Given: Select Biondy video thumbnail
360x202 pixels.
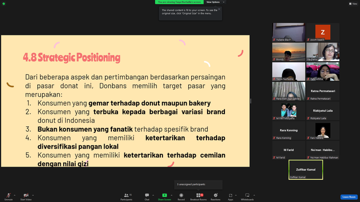Looking at the screenshot, I should tap(289, 52).
